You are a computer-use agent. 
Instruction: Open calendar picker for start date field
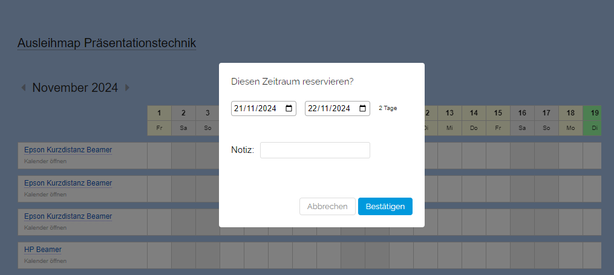(x=289, y=109)
